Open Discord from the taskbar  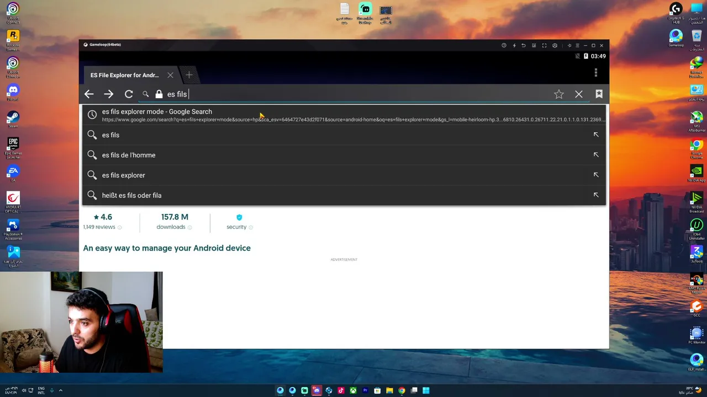(x=316, y=390)
